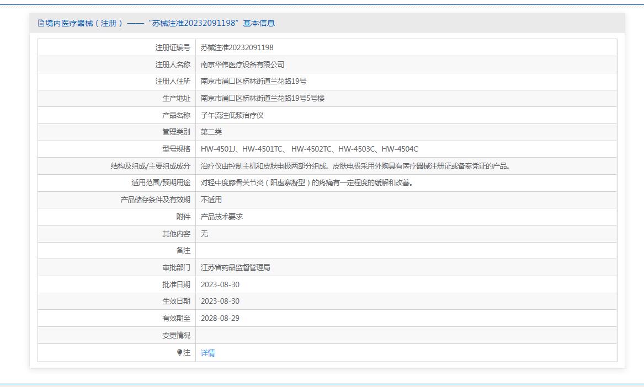Click the document icon before 境内医疗器械 title
Viewport: 644px width, 387px height.
tap(41, 23)
